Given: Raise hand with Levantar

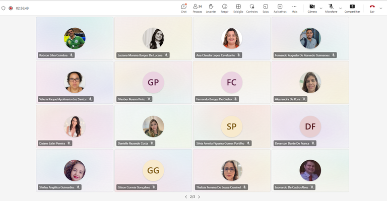Looking at the screenshot, I should [x=211, y=8].
